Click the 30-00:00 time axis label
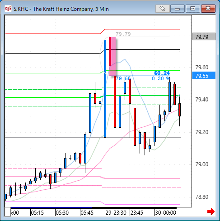This screenshot has height=221, width=220. click(x=165, y=213)
